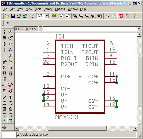This screenshot has width=143, height=139.
Task: Run the ERC check tool
Action: click(4, 127)
